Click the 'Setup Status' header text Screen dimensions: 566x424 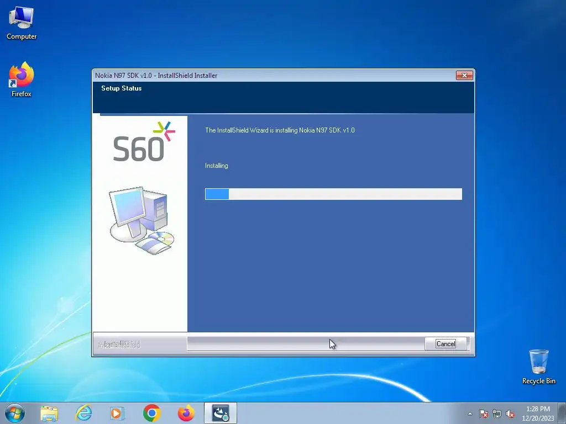click(x=121, y=88)
